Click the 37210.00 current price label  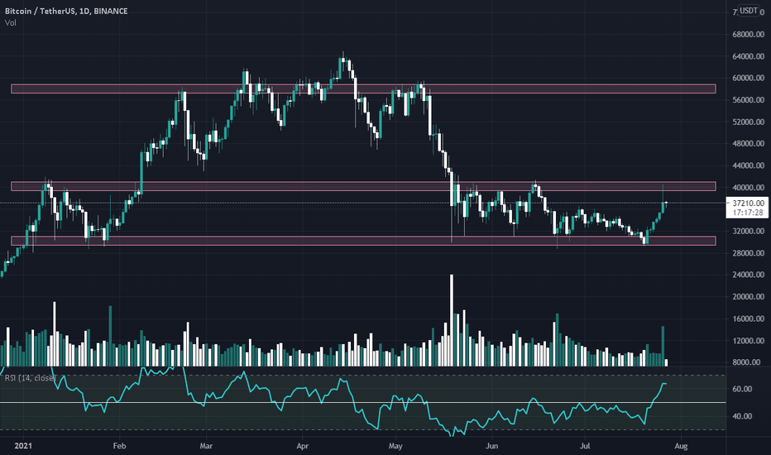pyautogui.click(x=748, y=203)
